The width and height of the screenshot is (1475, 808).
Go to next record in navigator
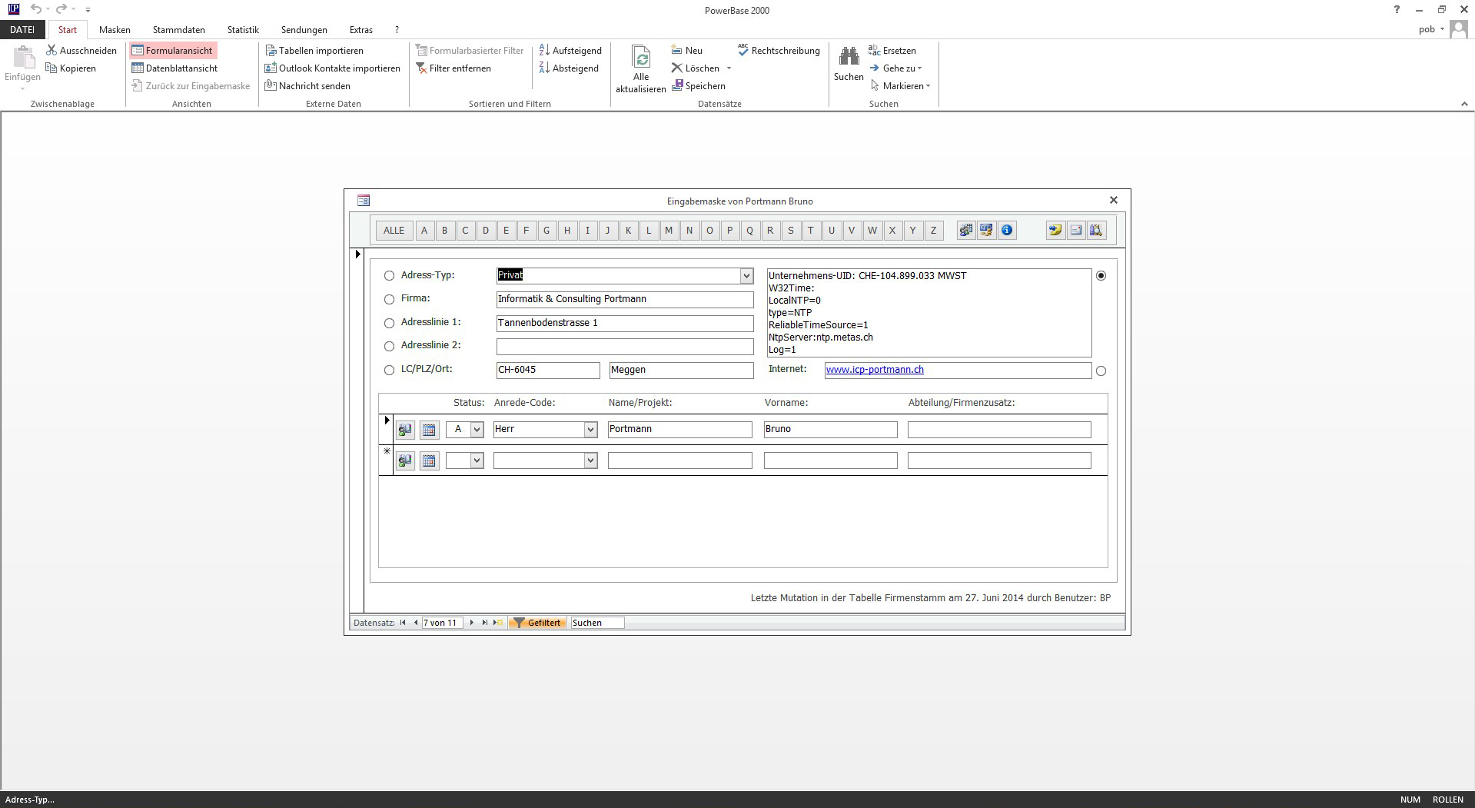(x=471, y=623)
